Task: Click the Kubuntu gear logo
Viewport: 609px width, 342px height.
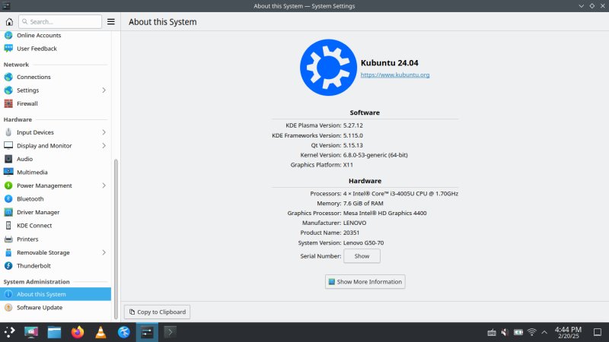Action: tap(328, 68)
